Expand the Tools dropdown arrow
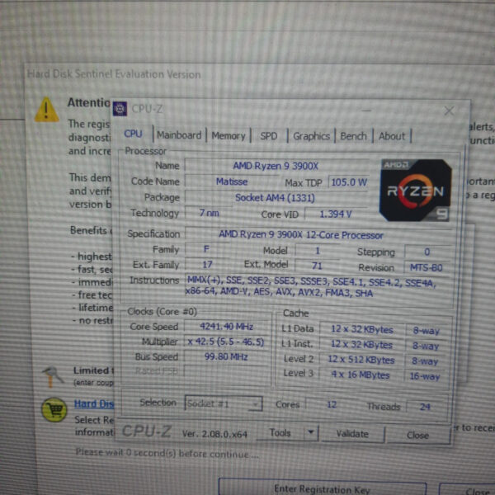 (311, 432)
